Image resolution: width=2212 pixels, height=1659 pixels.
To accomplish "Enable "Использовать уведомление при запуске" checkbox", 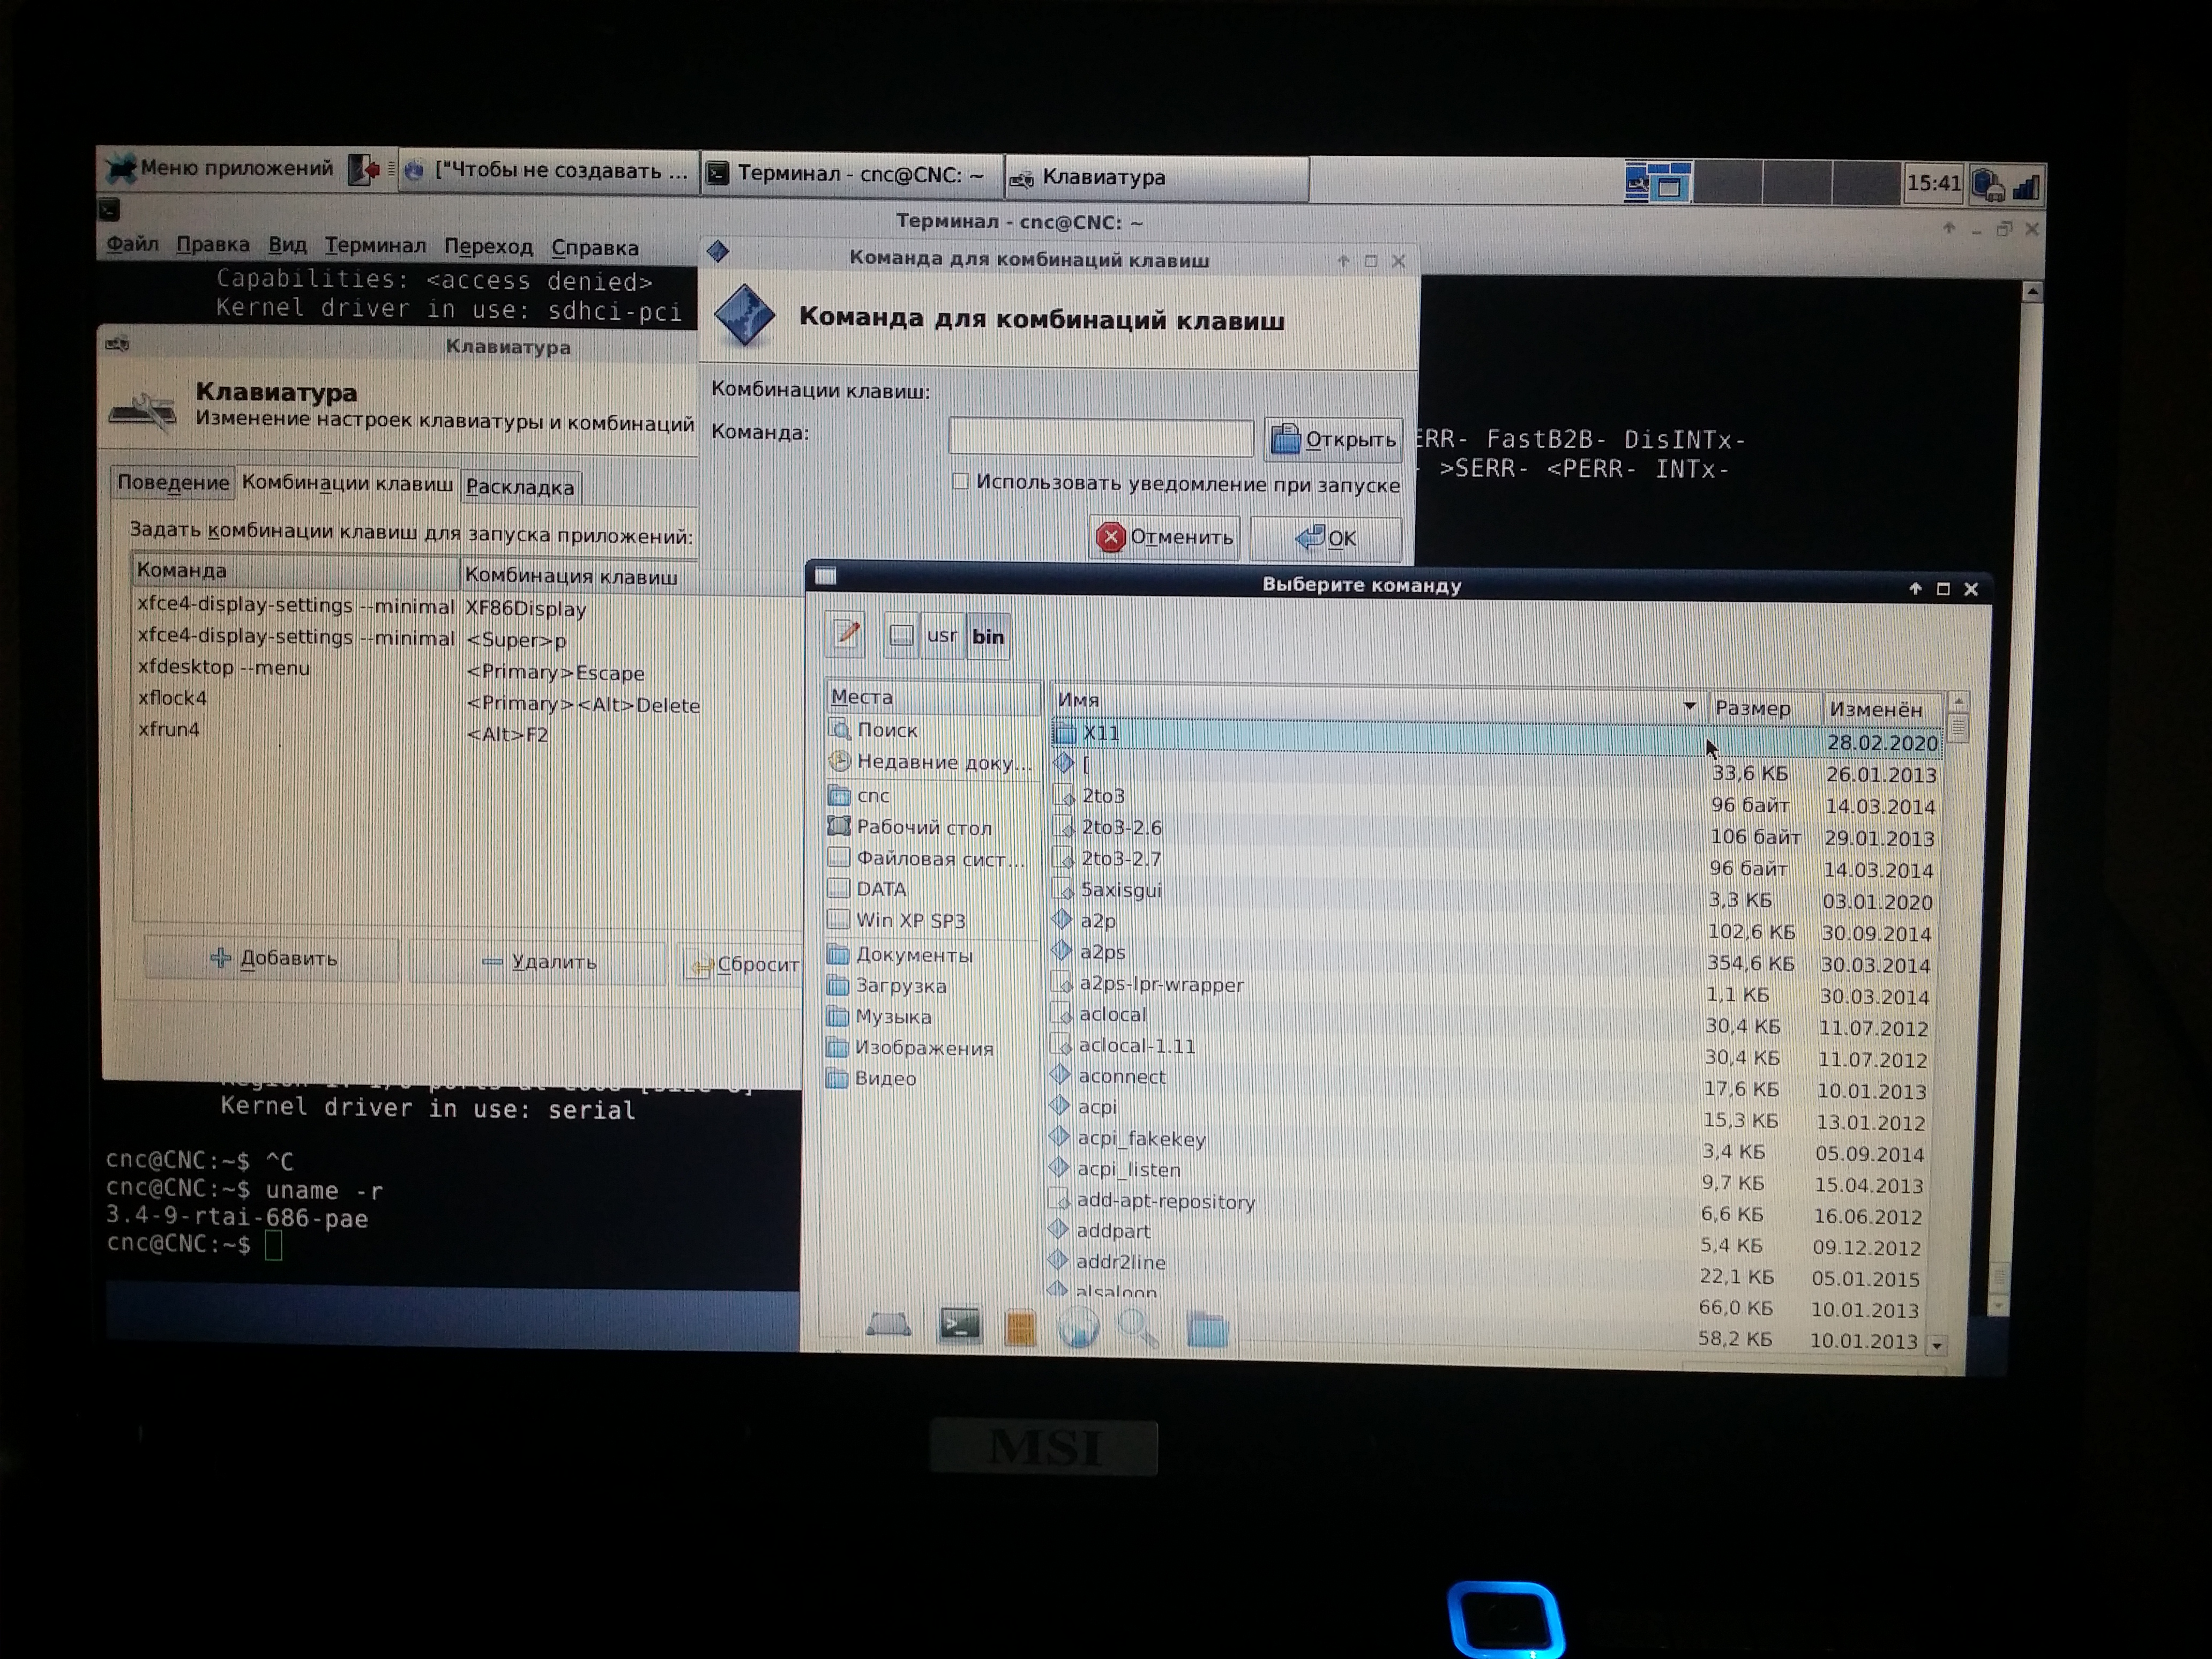I will [x=961, y=481].
